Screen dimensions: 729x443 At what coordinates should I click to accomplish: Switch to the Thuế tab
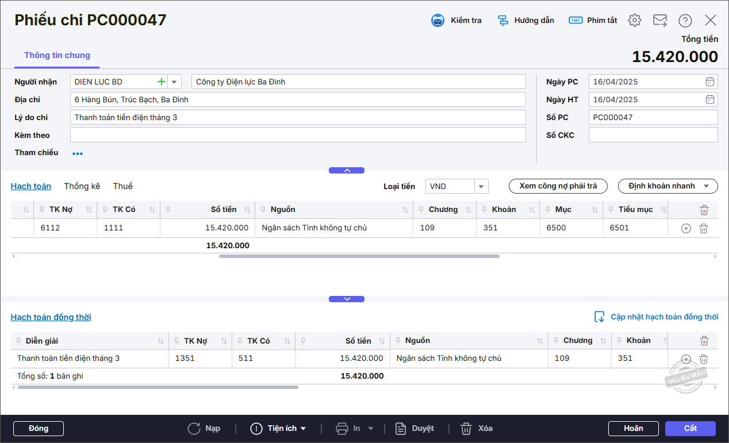click(x=122, y=186)
